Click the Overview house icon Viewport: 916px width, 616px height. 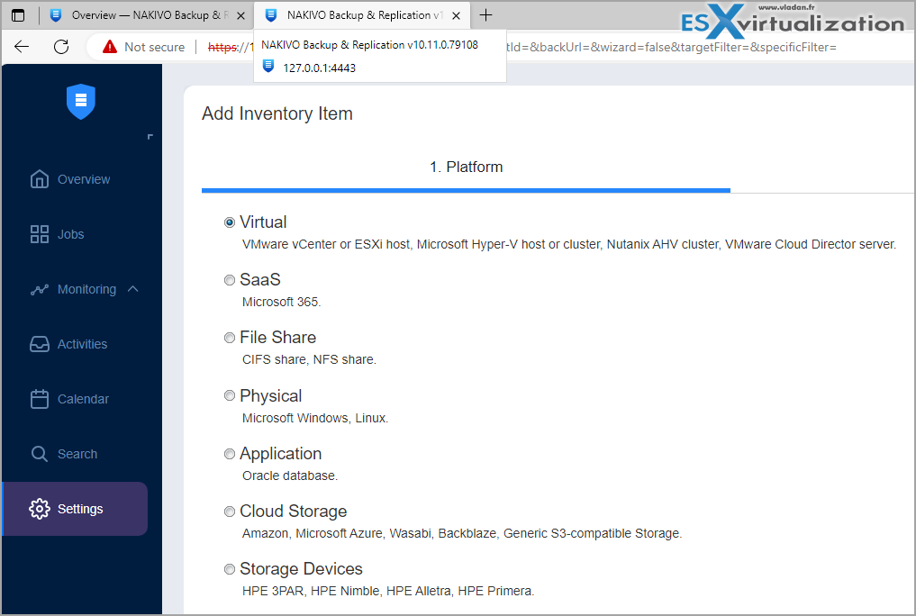pyautogui.click(x=39, y=179)
